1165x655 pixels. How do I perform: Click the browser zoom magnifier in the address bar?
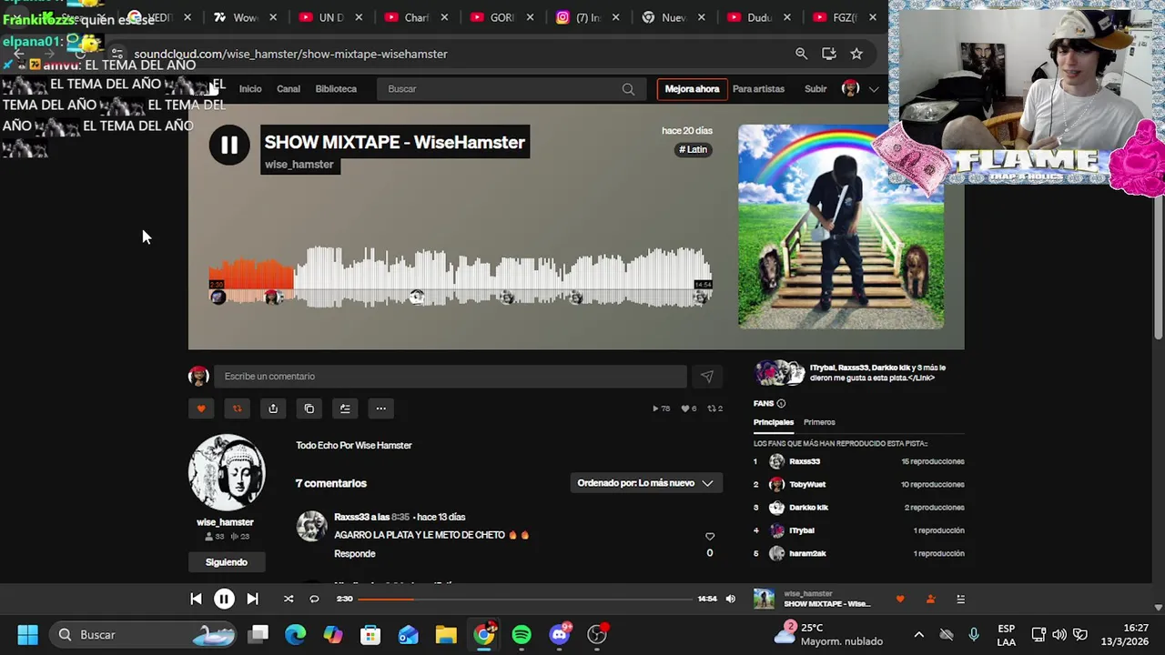click(801, 54)
